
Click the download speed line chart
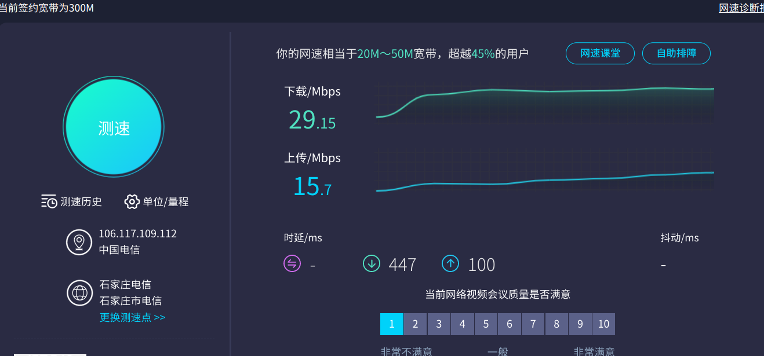tap(545, 104)
